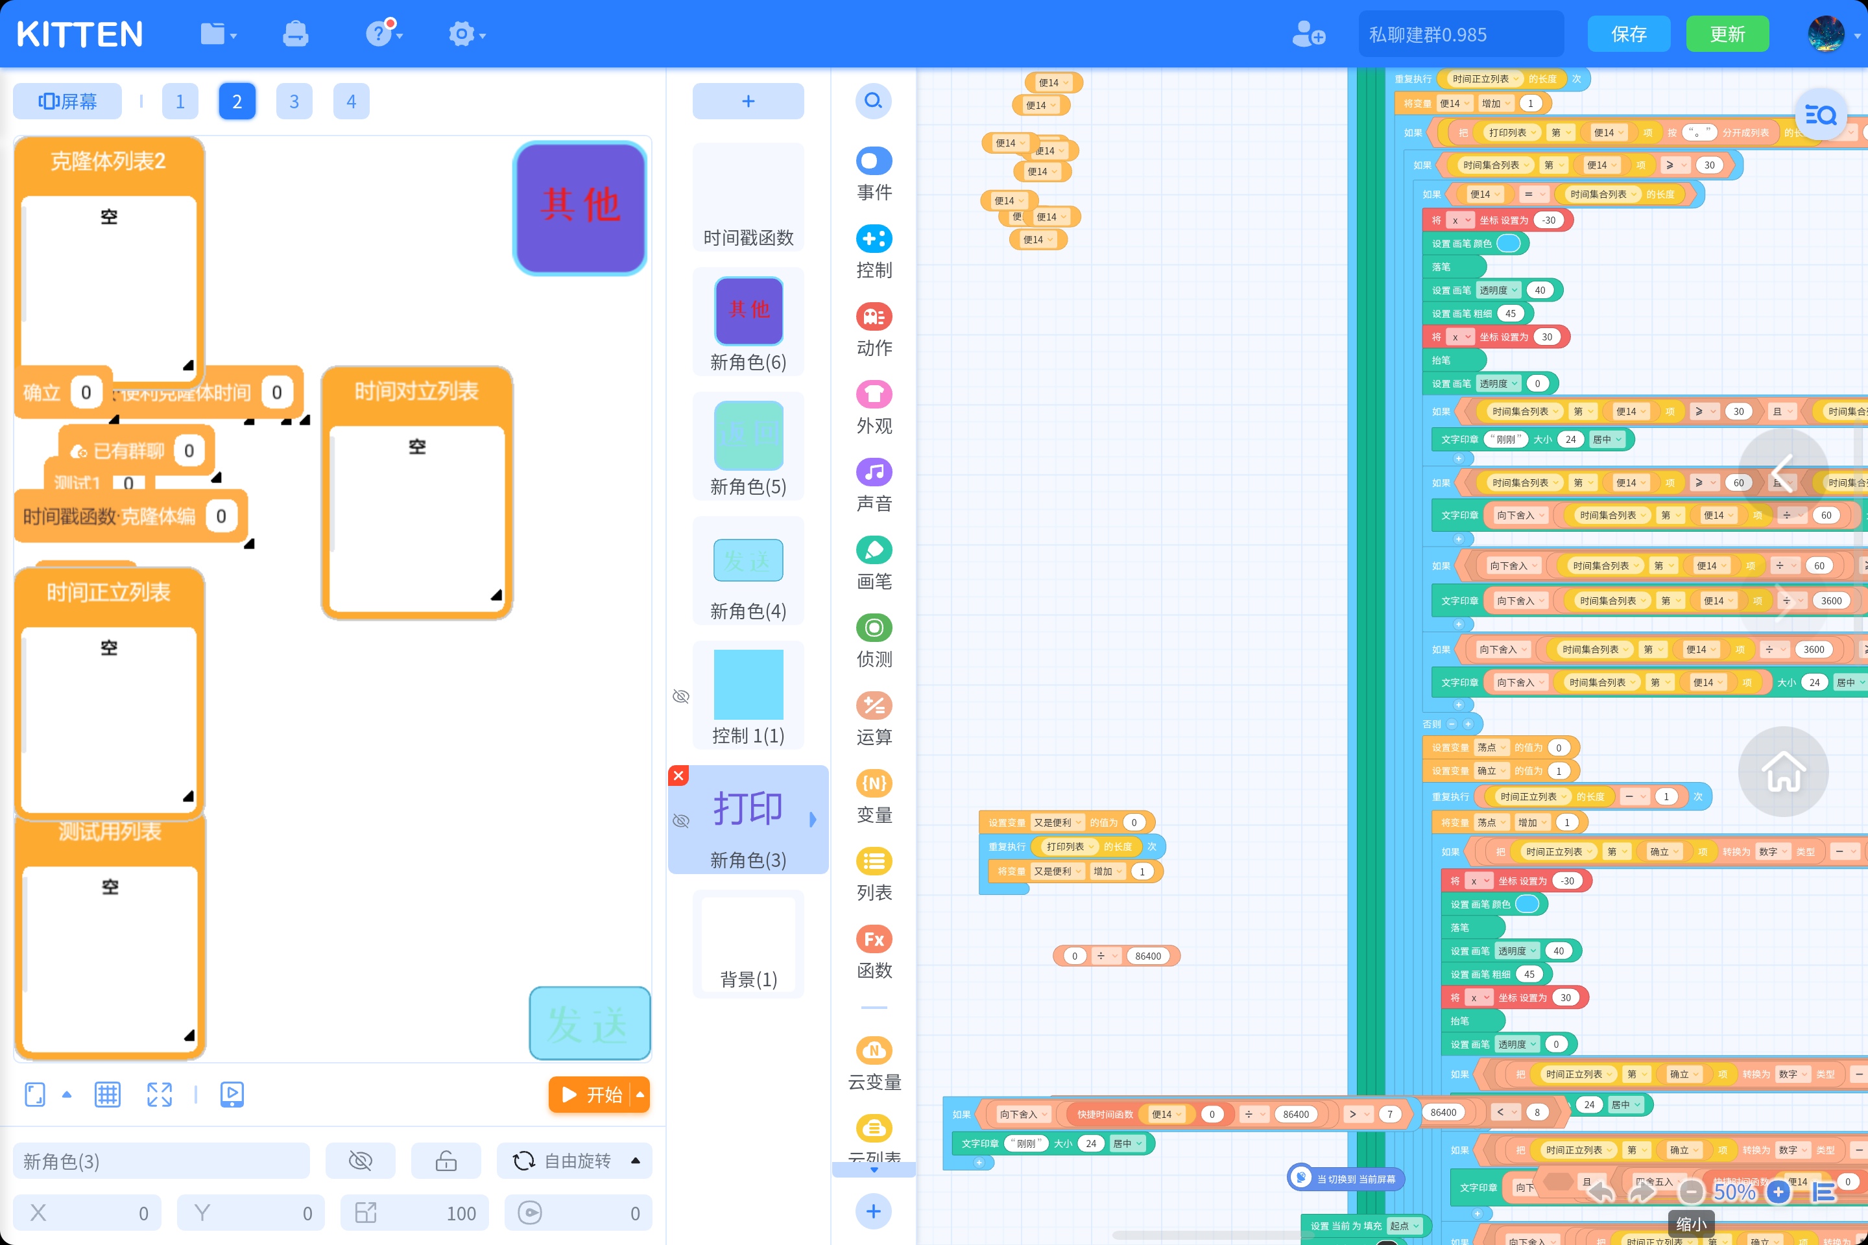Add branch with 否则 plus button
The image size is (1868, 1245).
[1468, 724]
